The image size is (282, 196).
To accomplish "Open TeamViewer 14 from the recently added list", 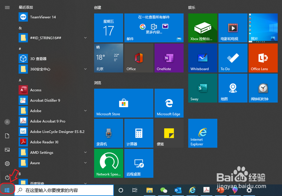I will coord(53,17).
